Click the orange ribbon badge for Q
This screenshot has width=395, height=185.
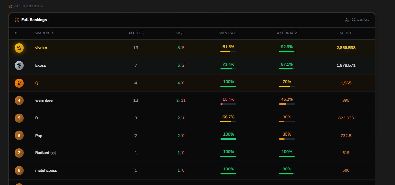(x=19, y=83)
